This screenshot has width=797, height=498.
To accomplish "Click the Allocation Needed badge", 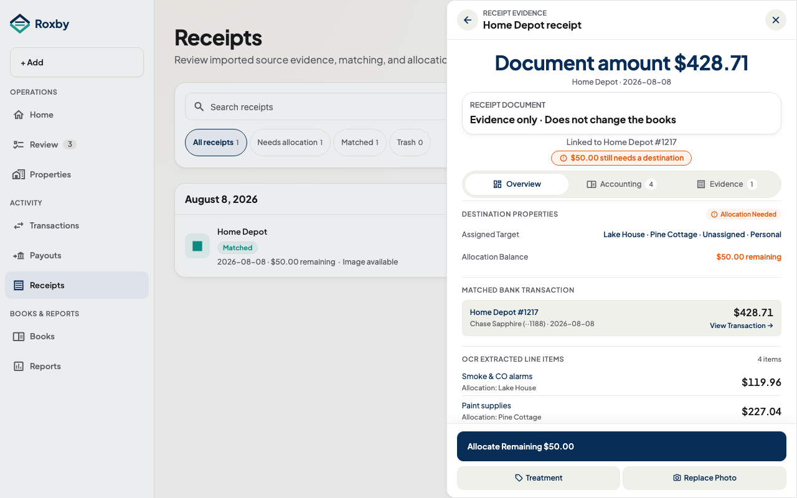I will [x=743, y=214].
